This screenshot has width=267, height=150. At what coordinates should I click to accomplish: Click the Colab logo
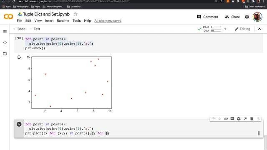click(8, 17)
